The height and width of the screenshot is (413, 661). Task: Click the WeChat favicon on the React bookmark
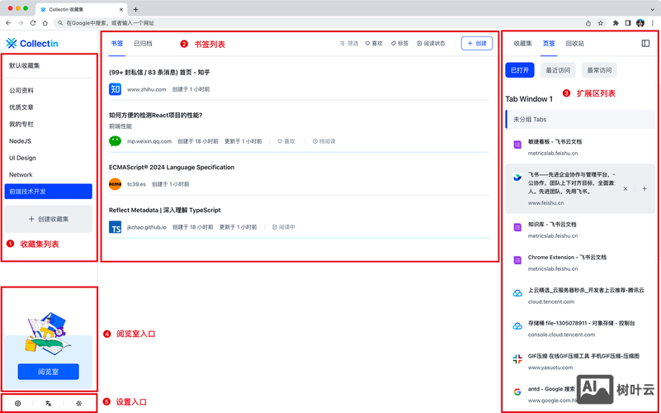coord(115,141)
